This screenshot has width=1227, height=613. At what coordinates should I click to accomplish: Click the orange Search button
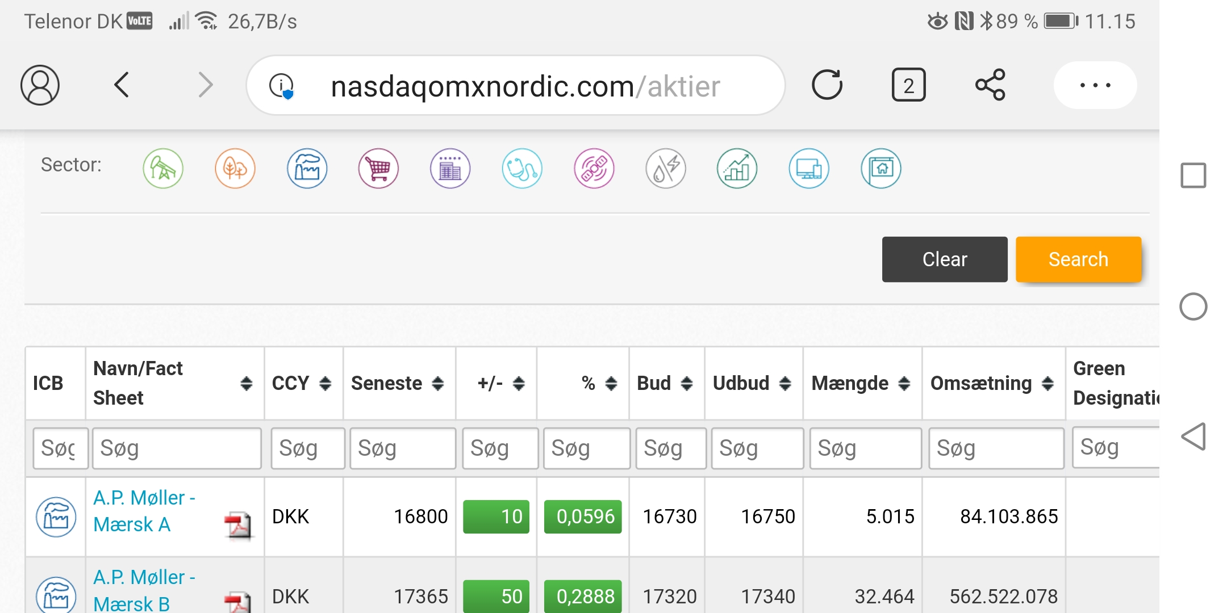pyautogui.click(x=1078, y=259)
